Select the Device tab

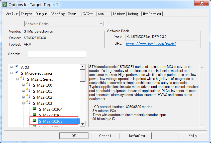pyautogui.click(x=12, y=14)
